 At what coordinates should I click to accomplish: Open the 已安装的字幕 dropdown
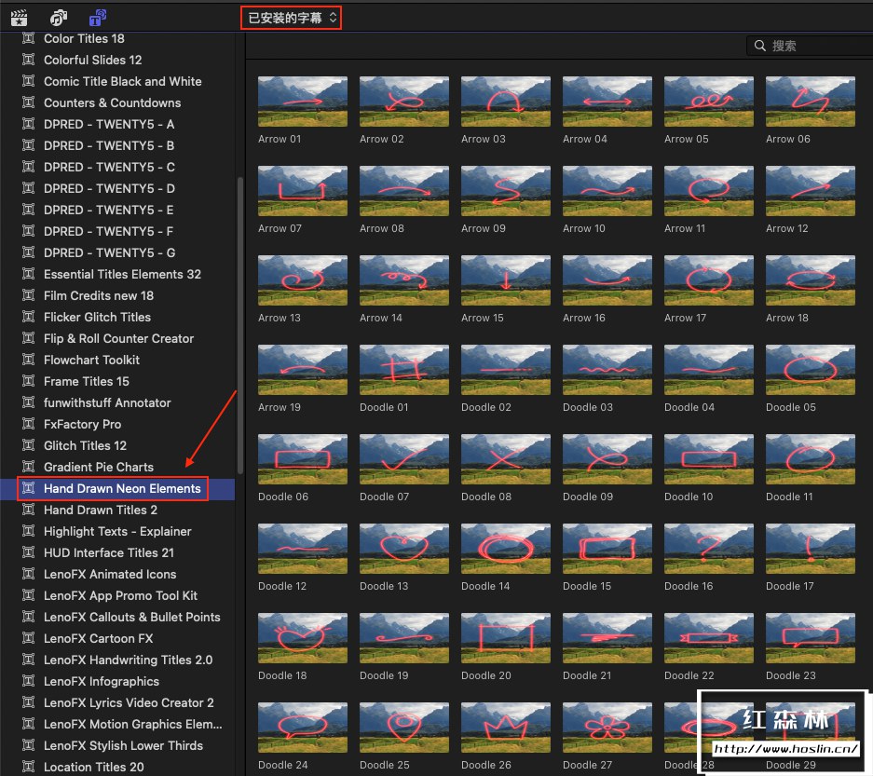[292, 18]
